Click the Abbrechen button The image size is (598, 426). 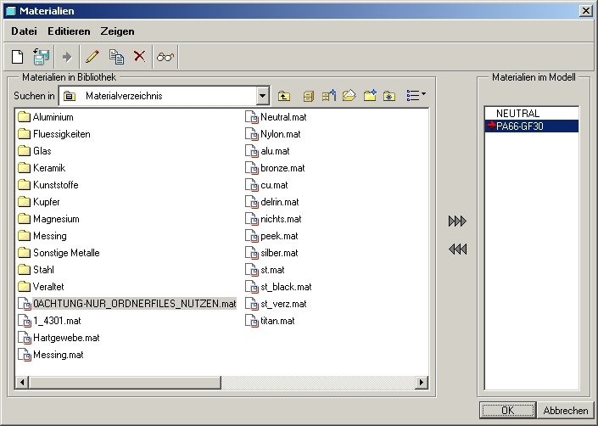pos(566,411)
